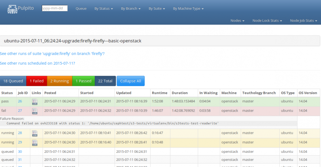
Task: Open the log icon for job 29
Action: point(34,142)
